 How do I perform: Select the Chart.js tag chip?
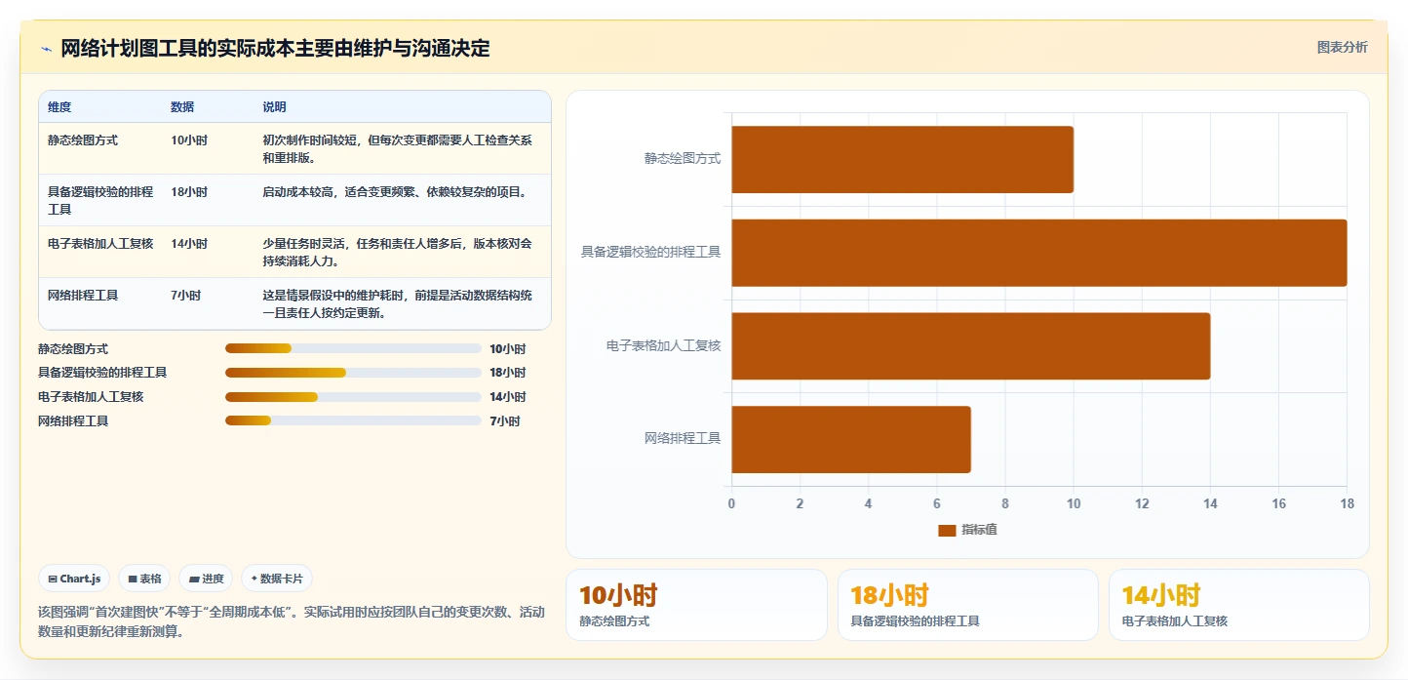[x=75, y=579]
